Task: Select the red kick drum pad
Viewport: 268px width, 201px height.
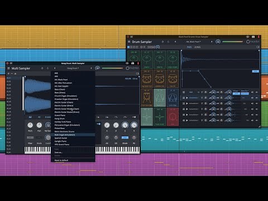Action: [173, 117]
